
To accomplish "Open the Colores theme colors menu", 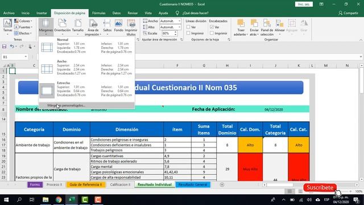I will click(23, 21).
